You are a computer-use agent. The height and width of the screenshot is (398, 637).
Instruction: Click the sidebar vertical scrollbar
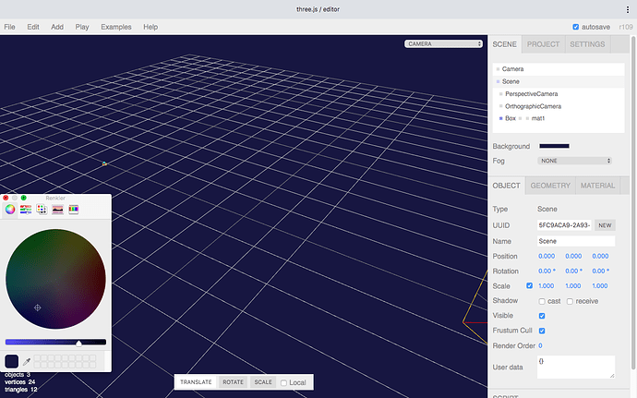point(633,202)
